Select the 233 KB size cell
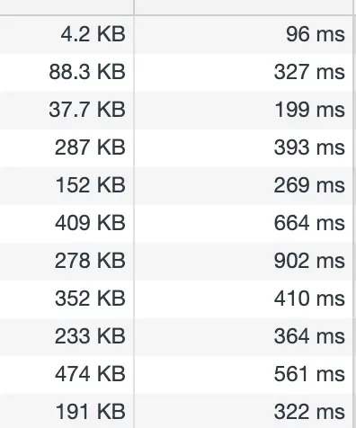 tap(67, 337)
